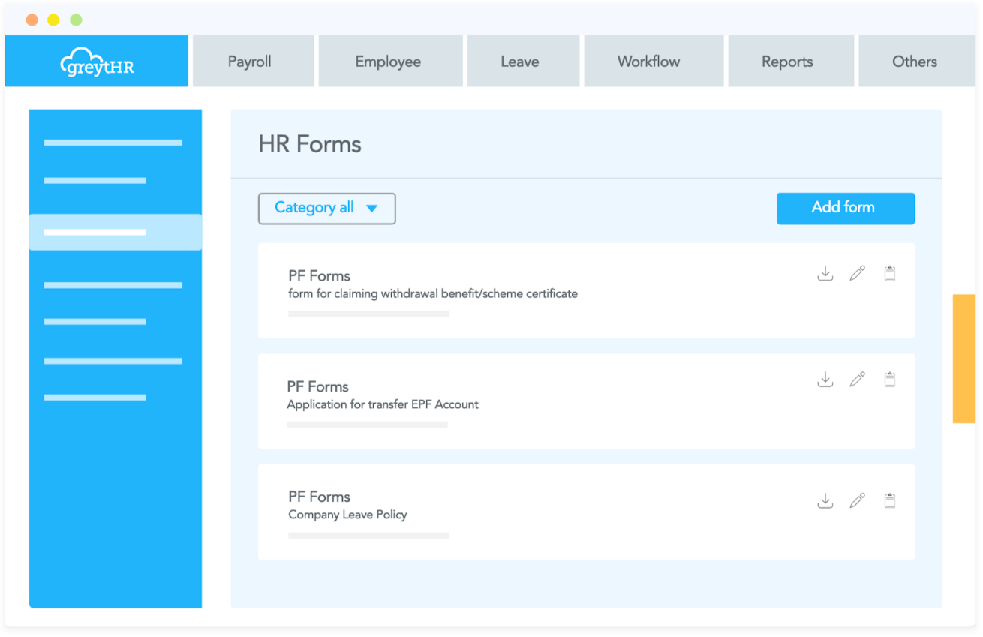
Task: Edit the claiming withdrawal benefit form
Action: pos(858,273)
